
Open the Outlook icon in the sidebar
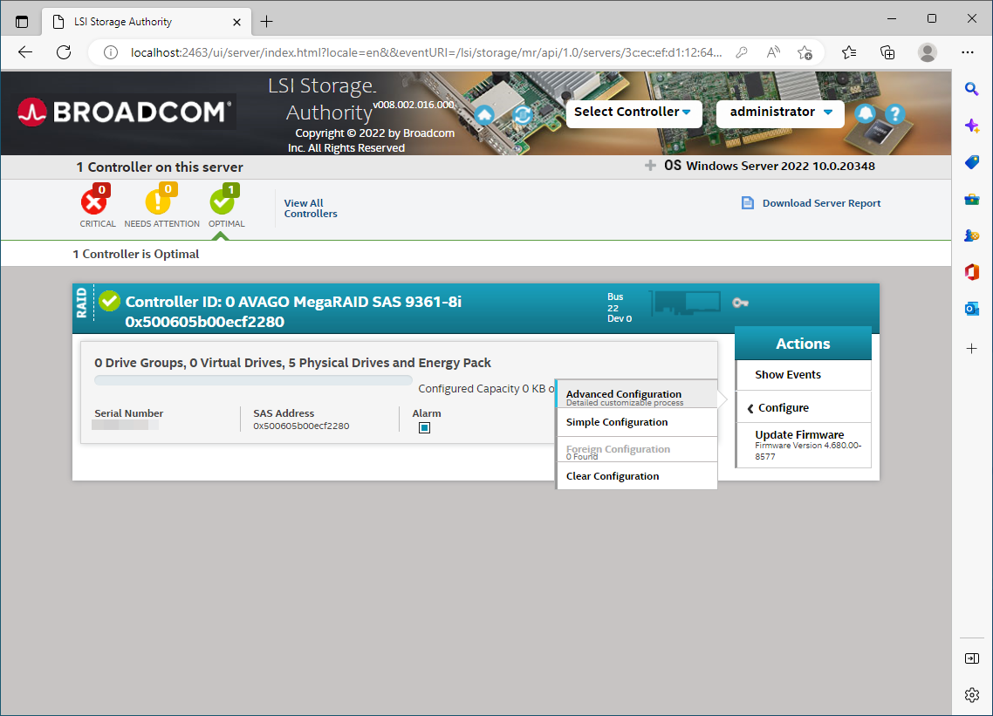point(971,309)
